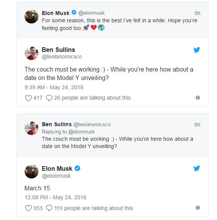The image size is (217, 220).
Task: Click the Ben Sullins name in the quoted reply
Action: (57, 124)
